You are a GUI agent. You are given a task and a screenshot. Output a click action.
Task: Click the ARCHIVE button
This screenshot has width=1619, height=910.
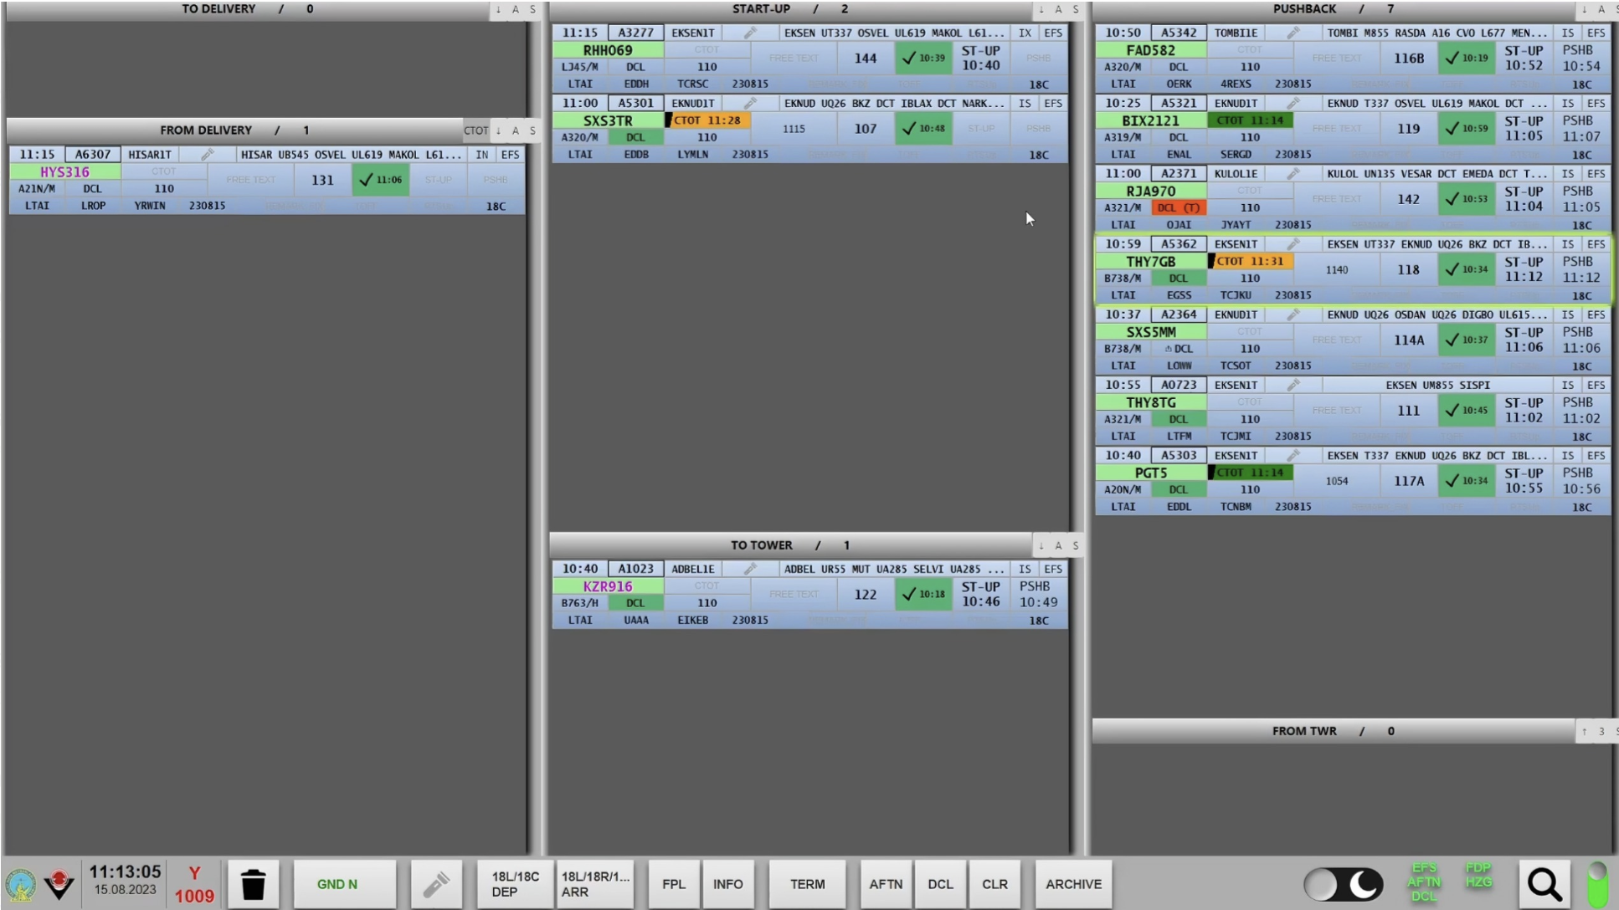point(1073,884)
